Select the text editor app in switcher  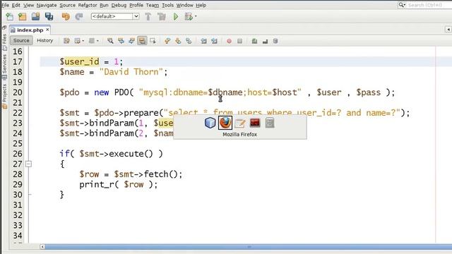(x=240, y=123)
